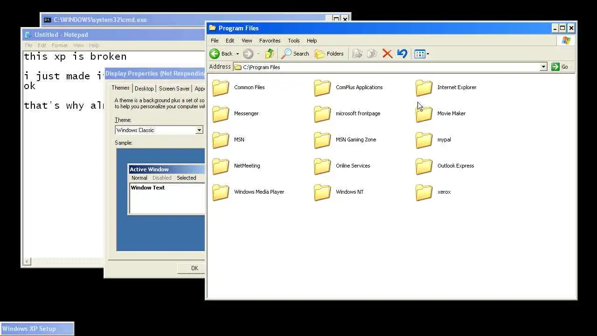Select the ComPlus Applications folder icon
This screenshot has height=336, width=597.
pos(322,87)
